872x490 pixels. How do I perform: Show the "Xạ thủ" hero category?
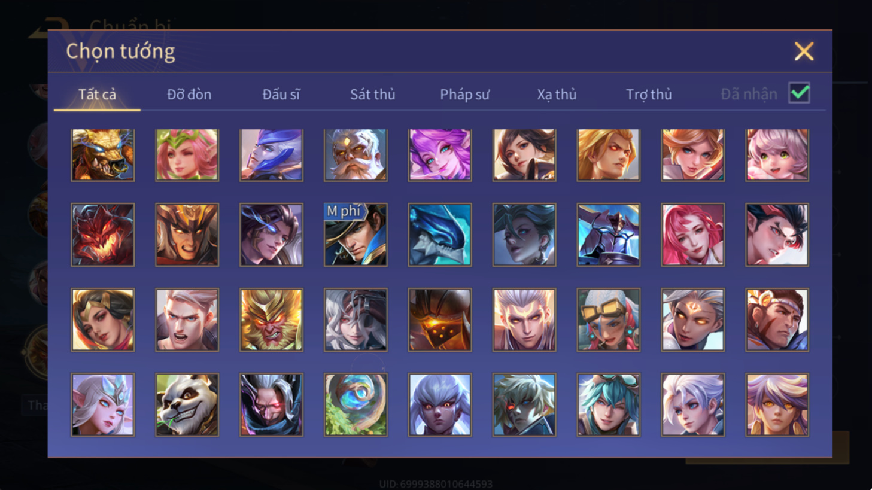pyautogui.click(x=557, y=94)
